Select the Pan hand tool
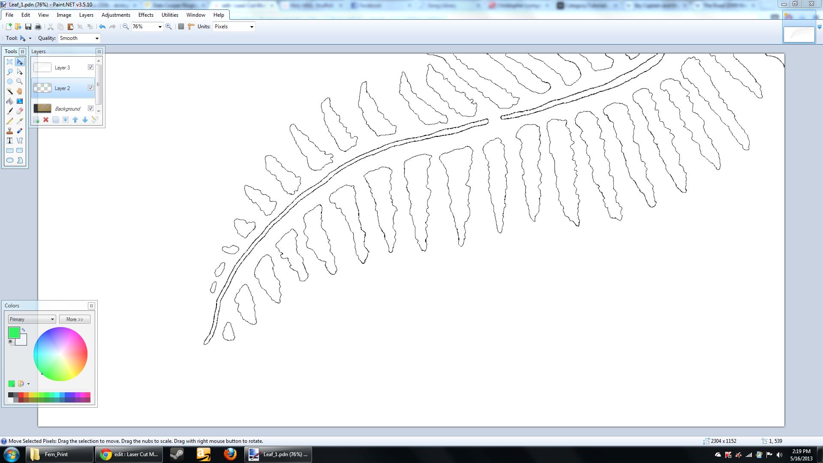The image size is (823, 463). click(x=20, y=91)
